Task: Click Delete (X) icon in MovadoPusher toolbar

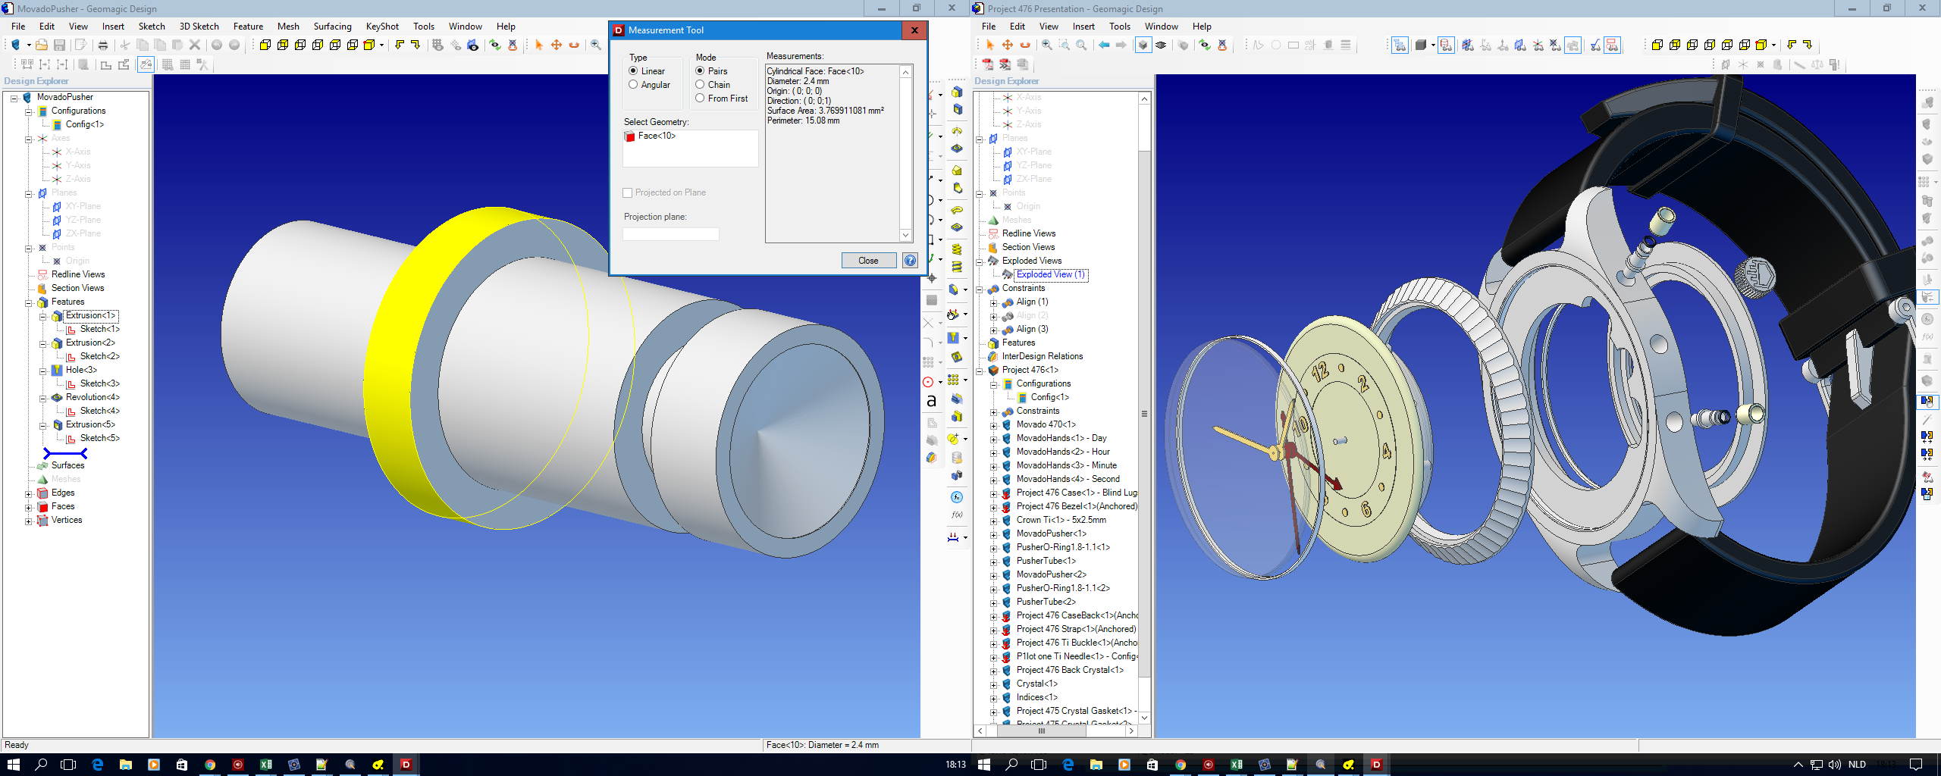Action: [x=195, y=45]
